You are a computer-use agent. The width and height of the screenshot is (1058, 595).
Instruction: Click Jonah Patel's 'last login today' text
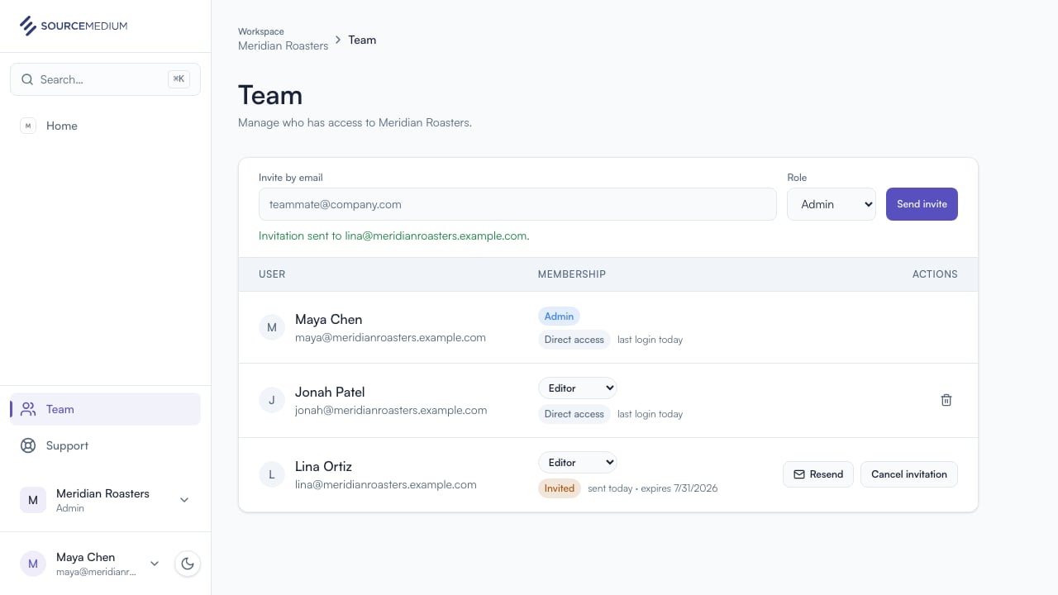click(x=651, y=414)
